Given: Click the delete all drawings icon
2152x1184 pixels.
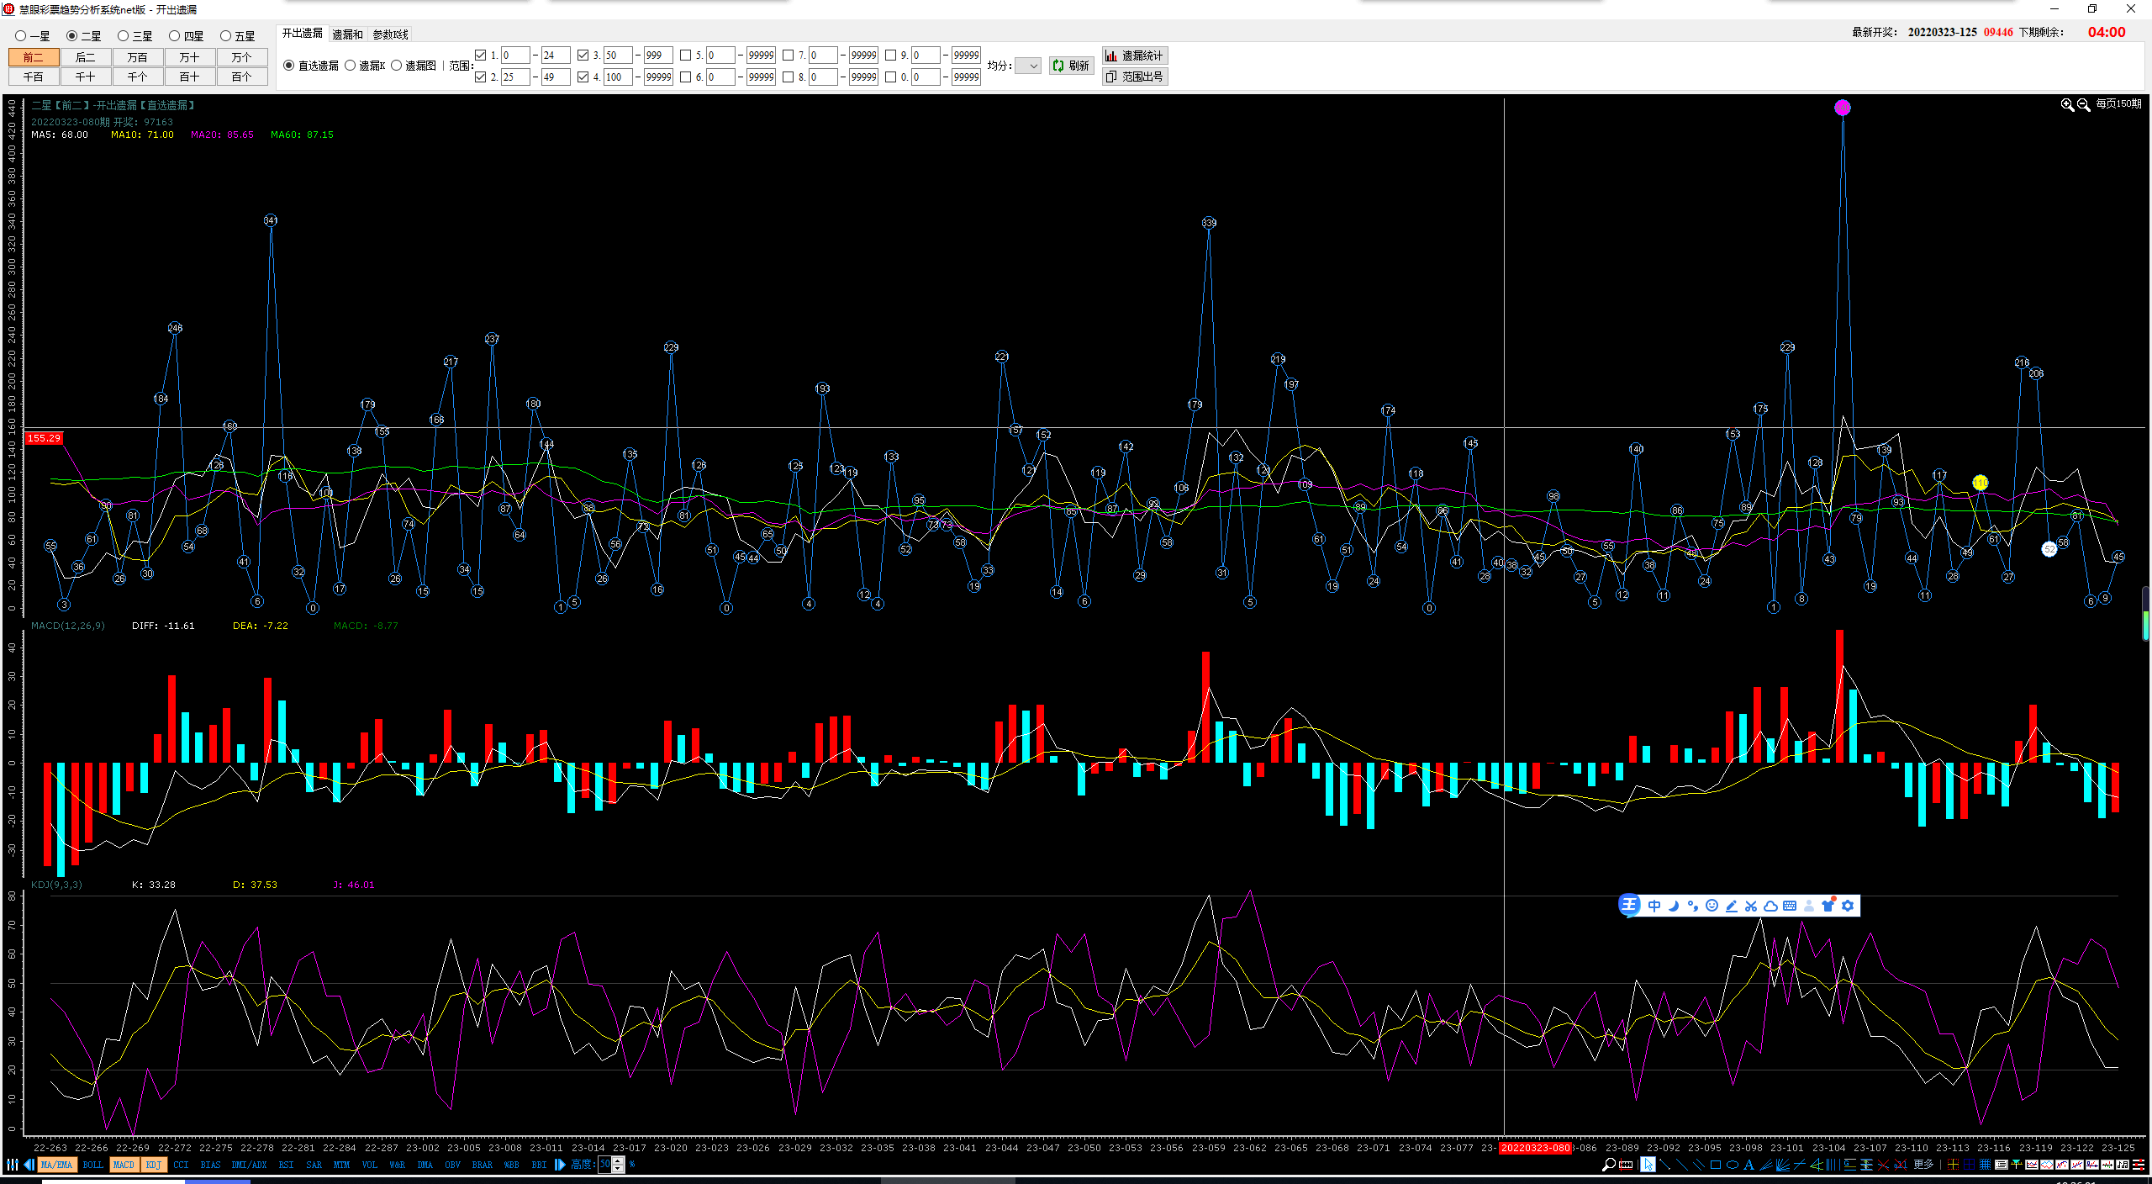Looking at the screenshot, I should coord(1901,1165).
